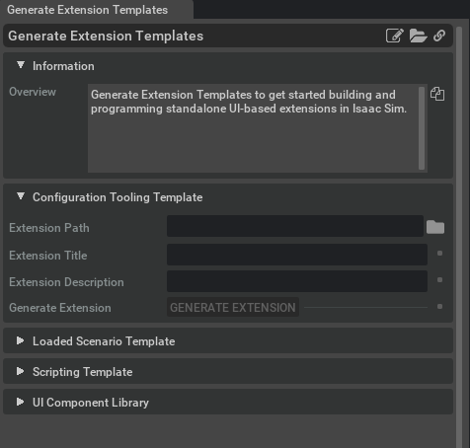This screenshot has height=448, width=470.
Task: Open the source code edit icon
Action: pyautogui.click(x=395, y=36)
